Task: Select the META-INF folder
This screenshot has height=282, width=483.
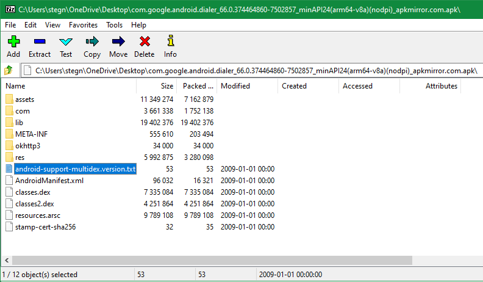Action: click(x=32, y=134)
